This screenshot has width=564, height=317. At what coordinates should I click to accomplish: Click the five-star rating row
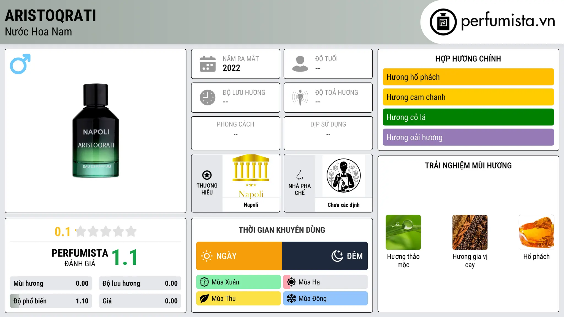pos(106,231)
